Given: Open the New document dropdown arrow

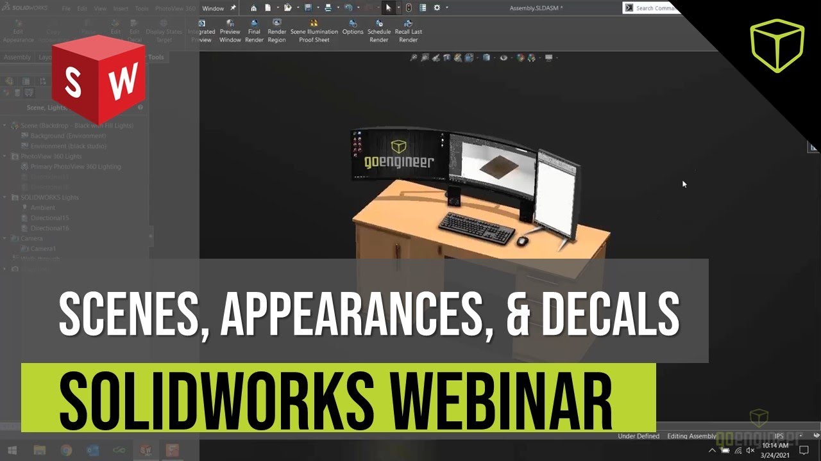Looking at the screenshot, I should 278,8.
